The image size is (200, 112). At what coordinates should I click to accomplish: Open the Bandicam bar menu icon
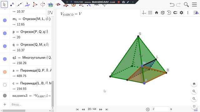pos(67,2)
